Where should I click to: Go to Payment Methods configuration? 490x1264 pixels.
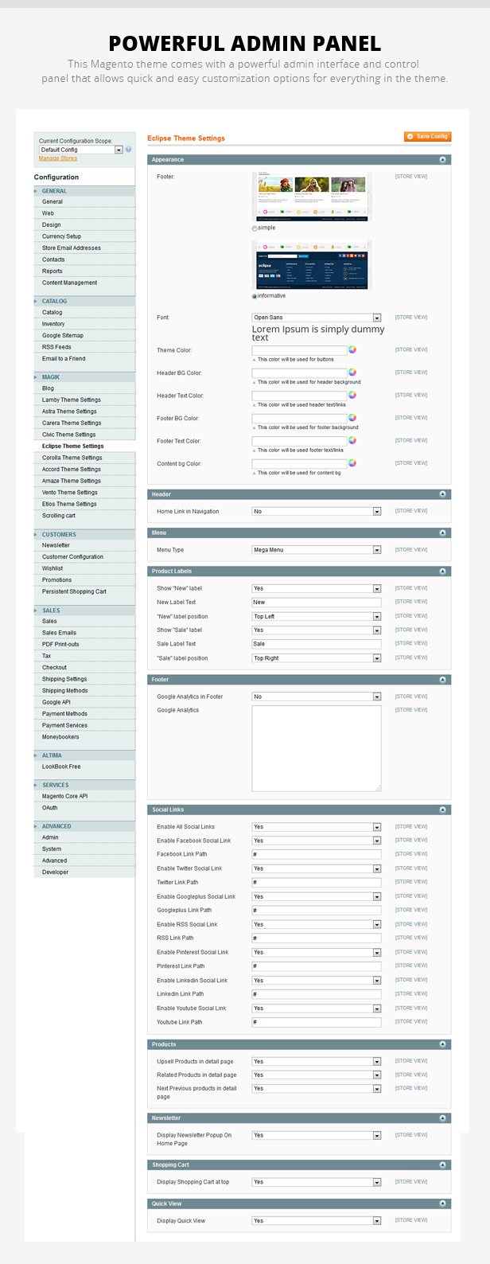pos(64,714)
